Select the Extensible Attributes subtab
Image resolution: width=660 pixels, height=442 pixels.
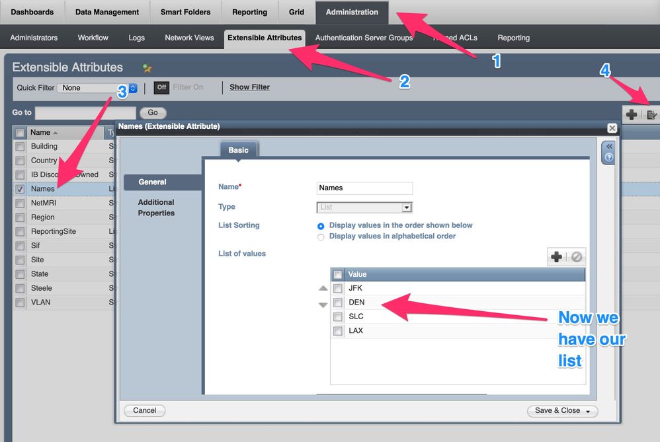pos(265,38)
